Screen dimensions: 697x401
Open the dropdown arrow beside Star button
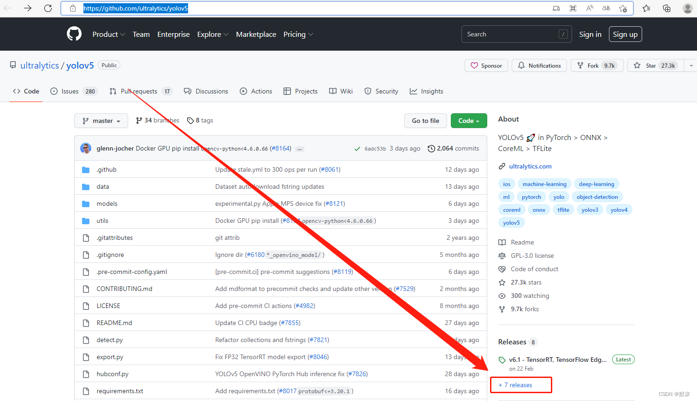pos(691,65)
